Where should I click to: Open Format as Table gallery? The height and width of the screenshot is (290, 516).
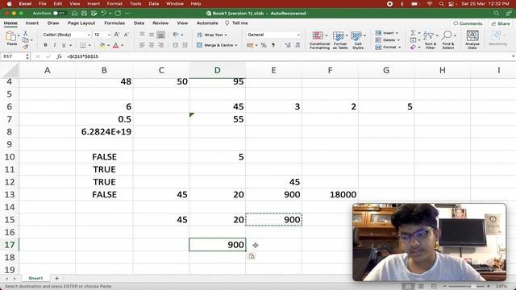coord(340,40)
